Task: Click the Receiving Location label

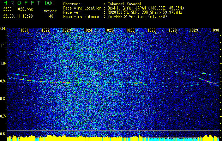Action: (x=82, y=8)
